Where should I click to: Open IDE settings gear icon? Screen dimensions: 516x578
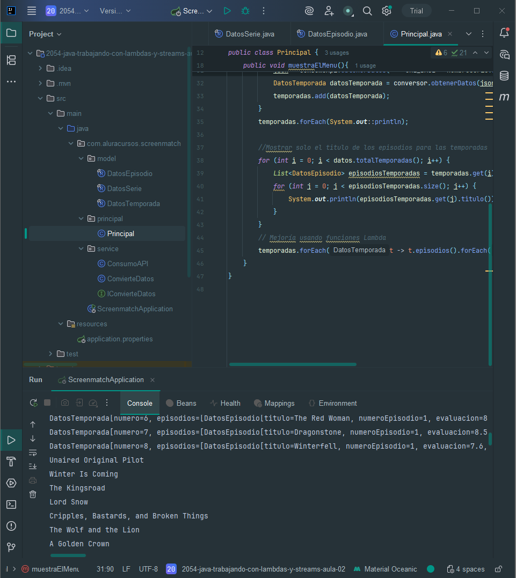(387, 11)
